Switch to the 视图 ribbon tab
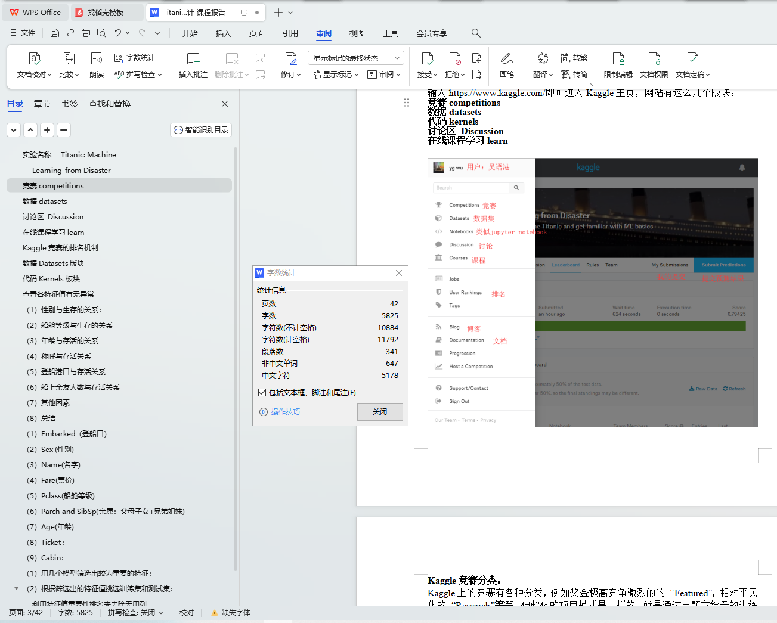 tap(357, 33)
